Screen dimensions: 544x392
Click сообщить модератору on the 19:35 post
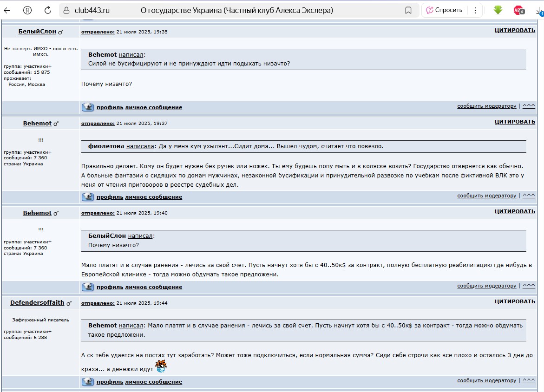(x=487, y=106)
